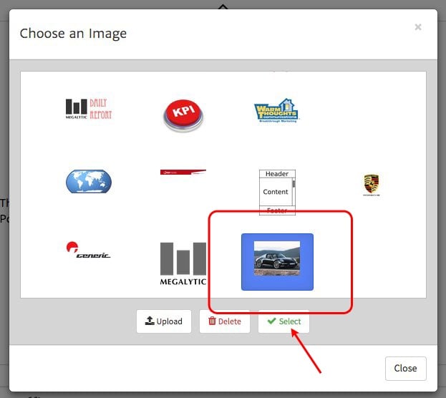
Task: Click the Upload button
Action: 163,321
